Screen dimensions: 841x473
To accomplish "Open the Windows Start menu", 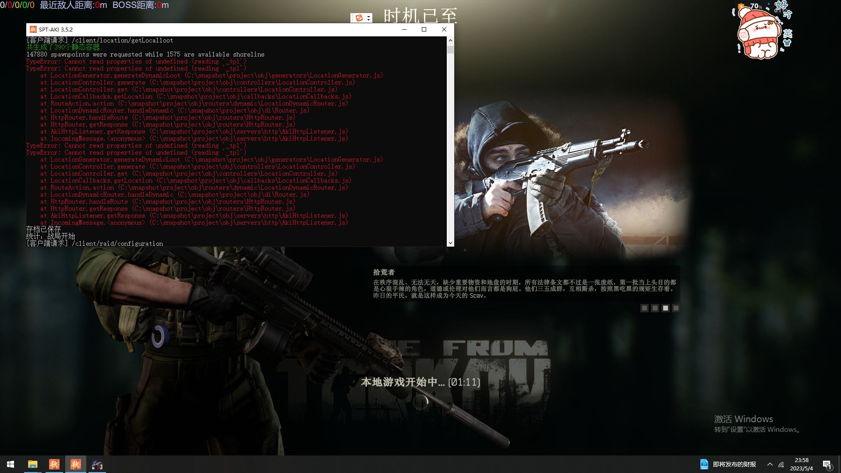I will point(11,464).
